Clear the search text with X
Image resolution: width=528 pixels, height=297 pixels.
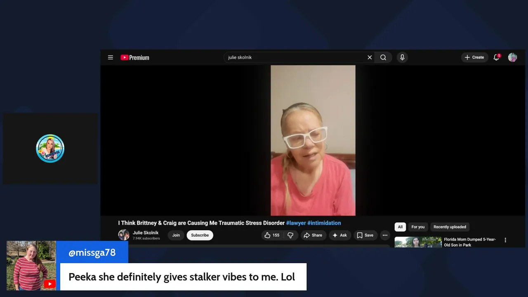370,57
